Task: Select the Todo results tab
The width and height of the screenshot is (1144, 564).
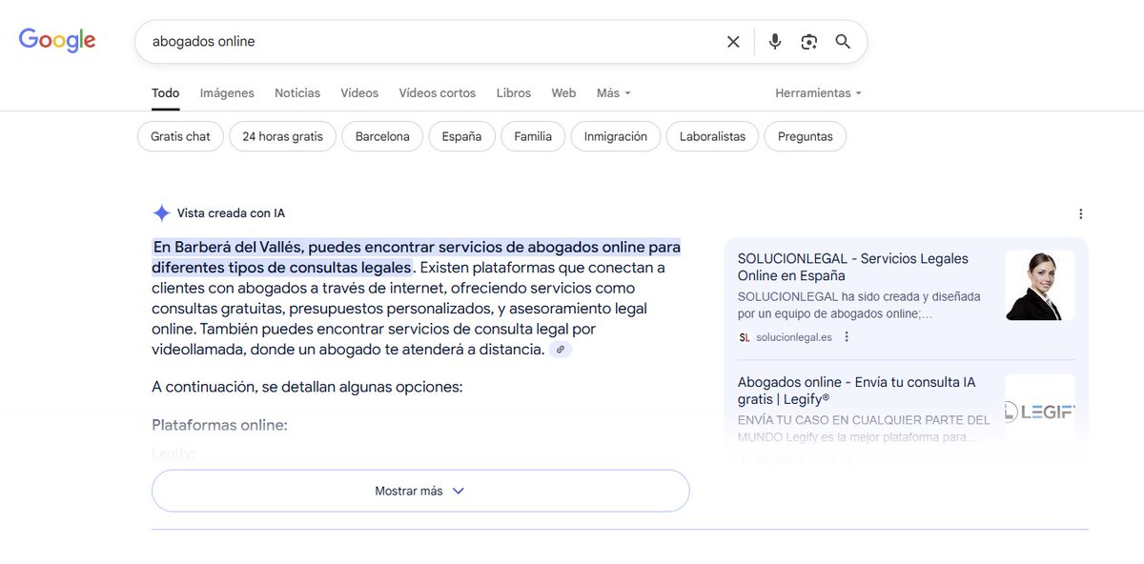Action: [x=166, y=93]
